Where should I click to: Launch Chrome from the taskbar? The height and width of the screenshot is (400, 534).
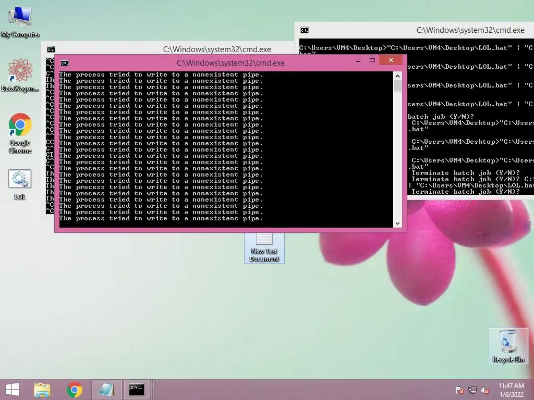point(75,390)
